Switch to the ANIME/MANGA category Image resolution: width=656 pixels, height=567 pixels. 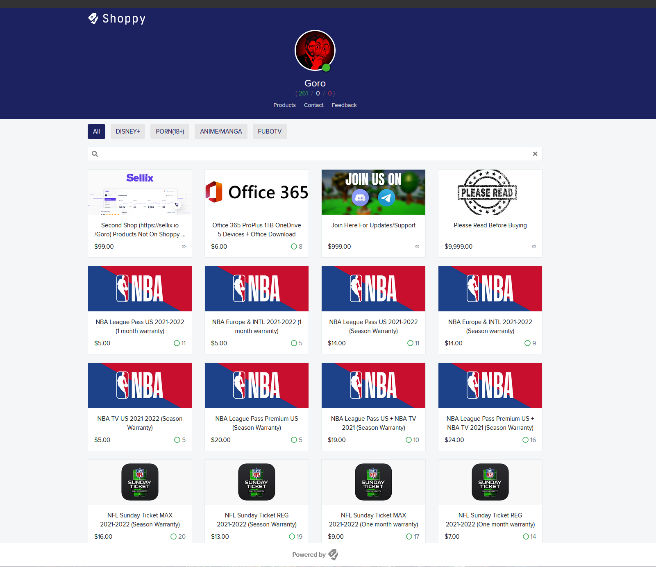click(x=221, y=132)
